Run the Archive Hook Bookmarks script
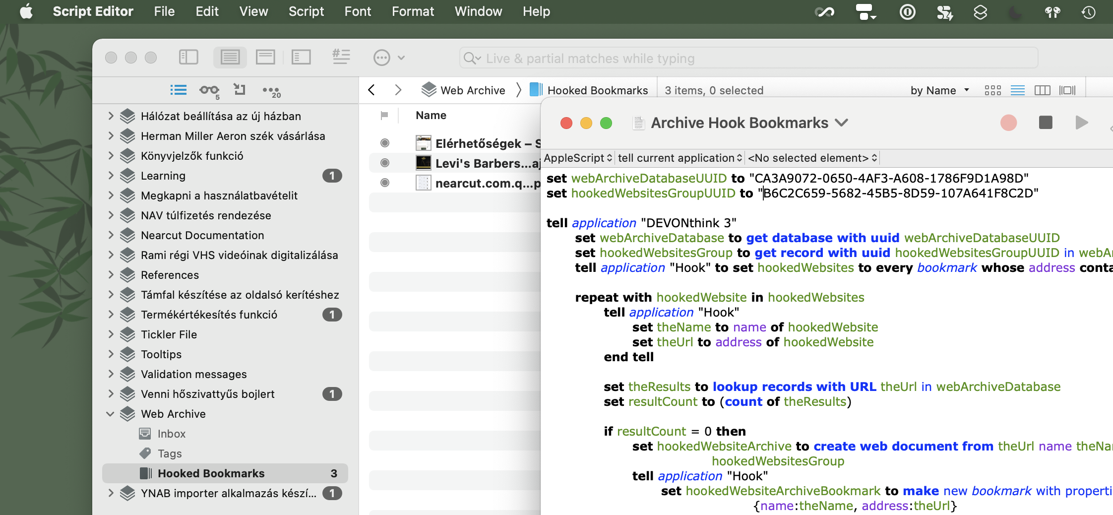1113x515 pixels. (1081, 123)
